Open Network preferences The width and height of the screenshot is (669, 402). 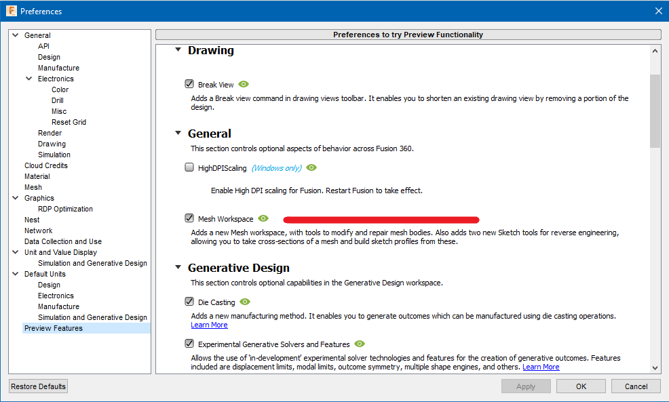[39, 230]
